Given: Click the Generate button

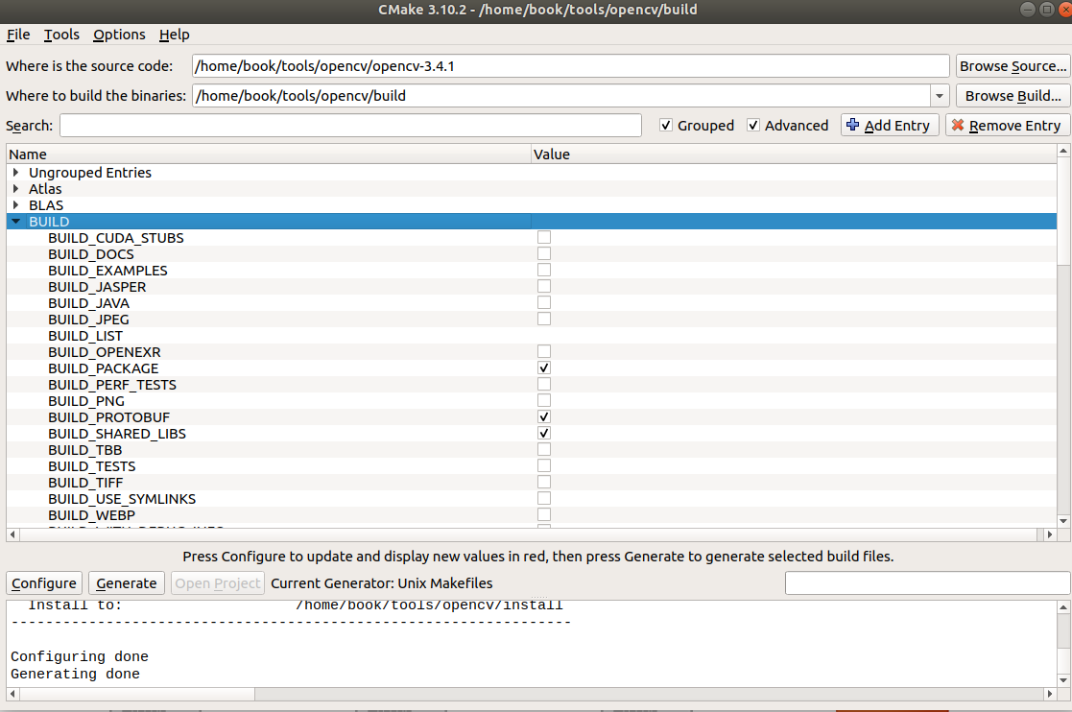Looking at the screenshot, I should [127, 582].
